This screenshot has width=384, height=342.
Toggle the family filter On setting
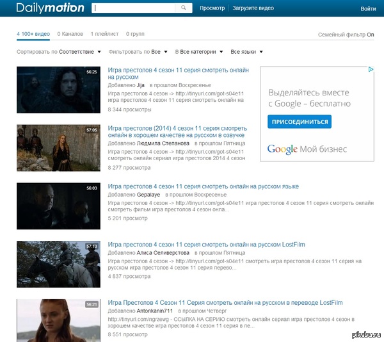click(x=370, y=35)
